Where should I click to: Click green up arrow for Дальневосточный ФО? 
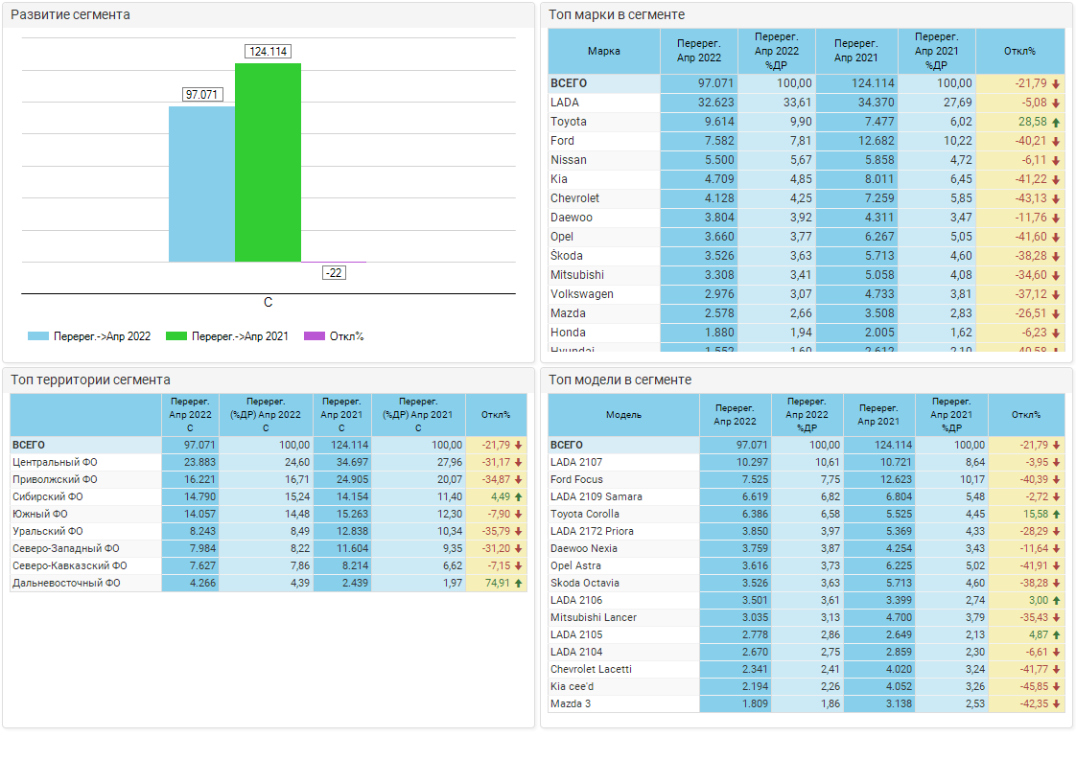[519, 583]
